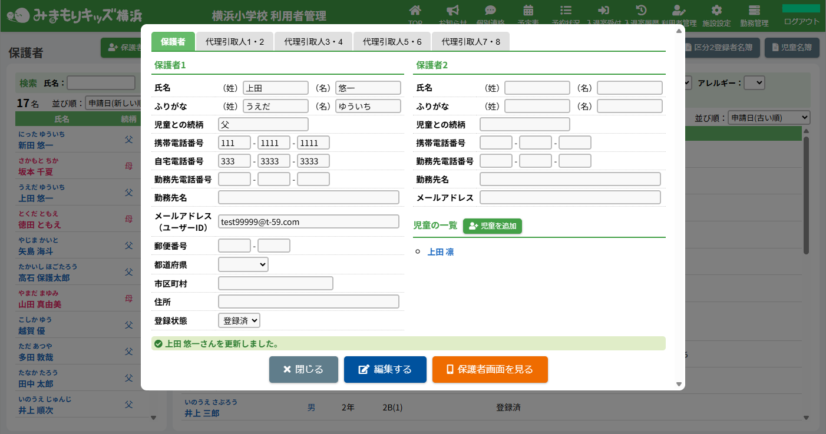The height and width of the screenshot is (434, 826).
Task: Open the 登録状態 dropdown showing 登録済
Action: point(239,320)
